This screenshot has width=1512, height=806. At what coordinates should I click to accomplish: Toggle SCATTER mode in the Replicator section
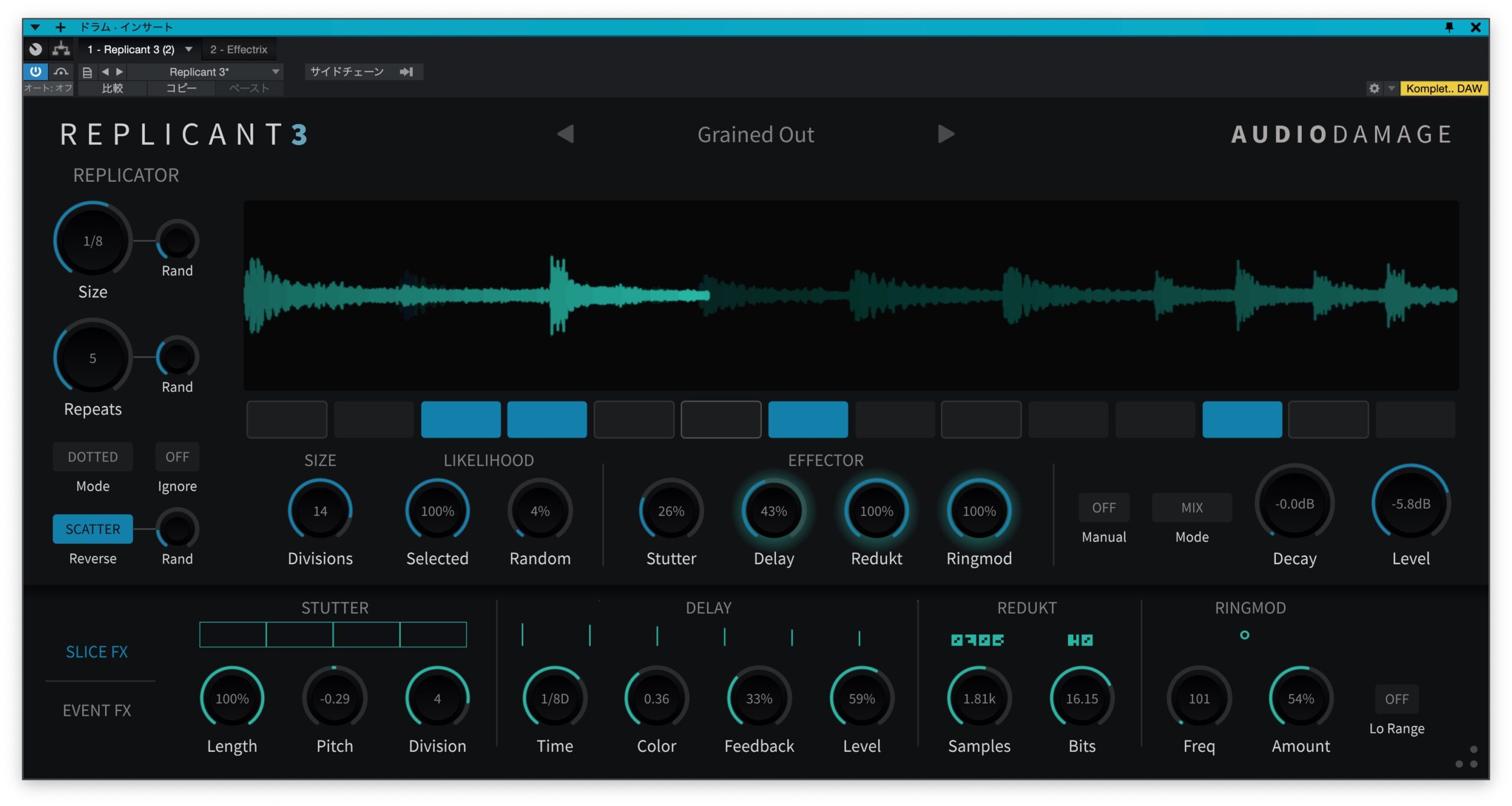pyautogui.click(x=92, y=529)
